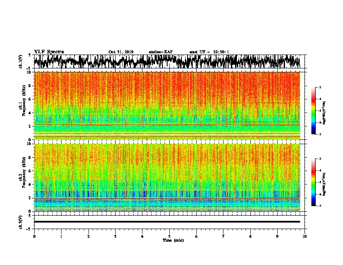Image resolution: width=343 pixels, height=265 pixels.
Task: Click the "Time (min)" x-axis label
Action: (173, 240)
